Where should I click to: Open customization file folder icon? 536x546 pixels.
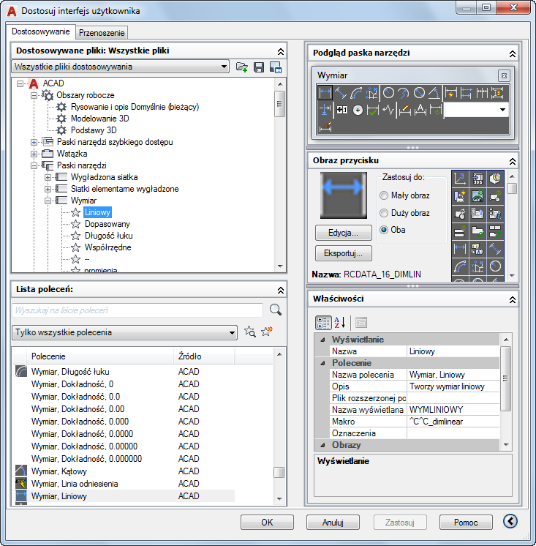click(242, 67)
